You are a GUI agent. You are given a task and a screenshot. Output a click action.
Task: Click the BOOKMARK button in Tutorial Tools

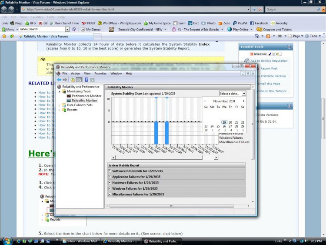[266, 54]
